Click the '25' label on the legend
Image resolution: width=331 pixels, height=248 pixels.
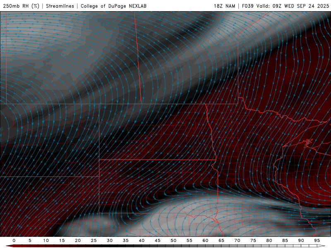[x=94, y=241]
